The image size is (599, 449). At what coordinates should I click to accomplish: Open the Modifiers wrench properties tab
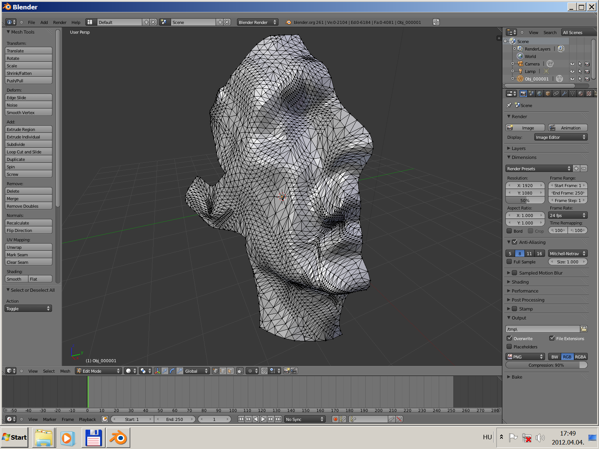pos(564,94)
